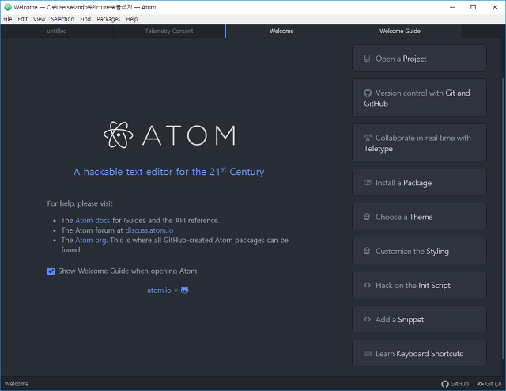Expand the Hack on the Init Script section
506x391 pixels.
pyautogui.click(x=419, y=285)
